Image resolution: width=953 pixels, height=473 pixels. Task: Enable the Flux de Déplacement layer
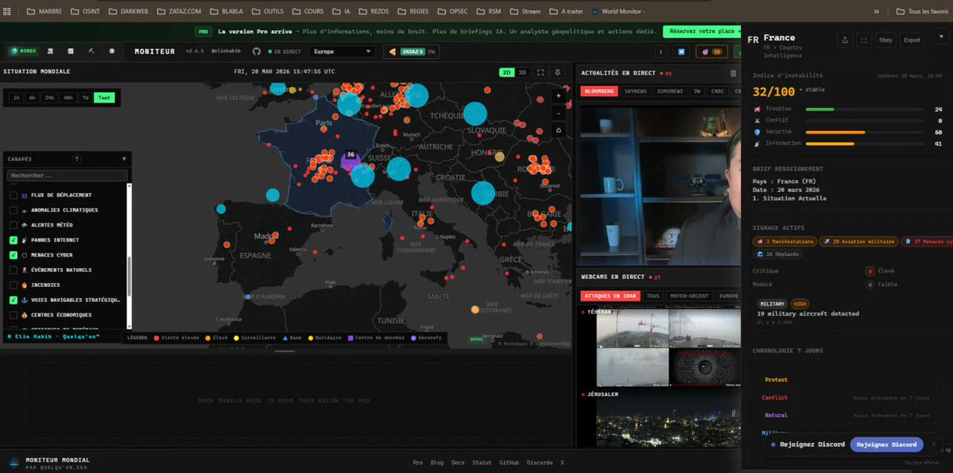tap(14, 195)
